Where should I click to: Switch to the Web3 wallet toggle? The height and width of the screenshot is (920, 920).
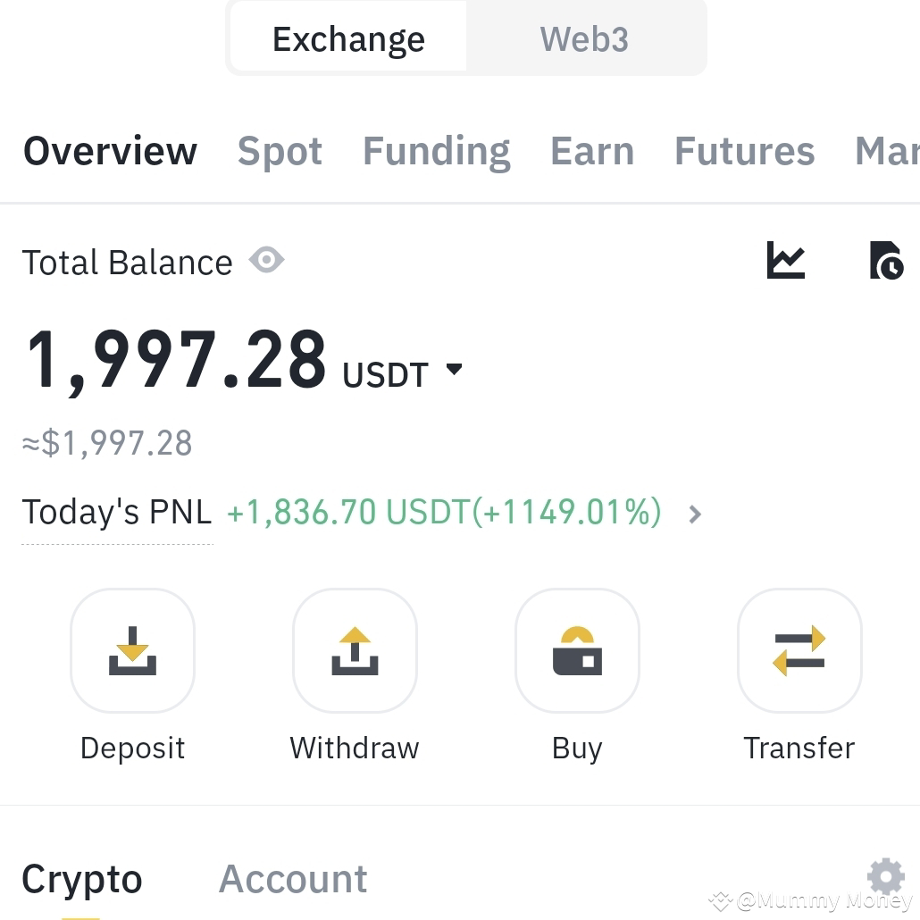(x=584, y=38)
